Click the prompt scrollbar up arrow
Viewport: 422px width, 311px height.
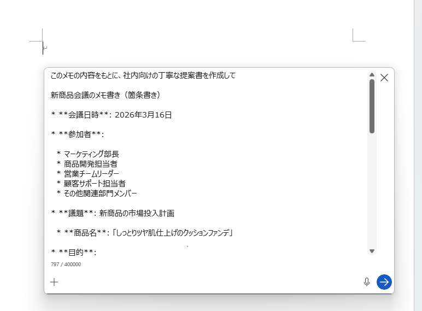(372, 74)
